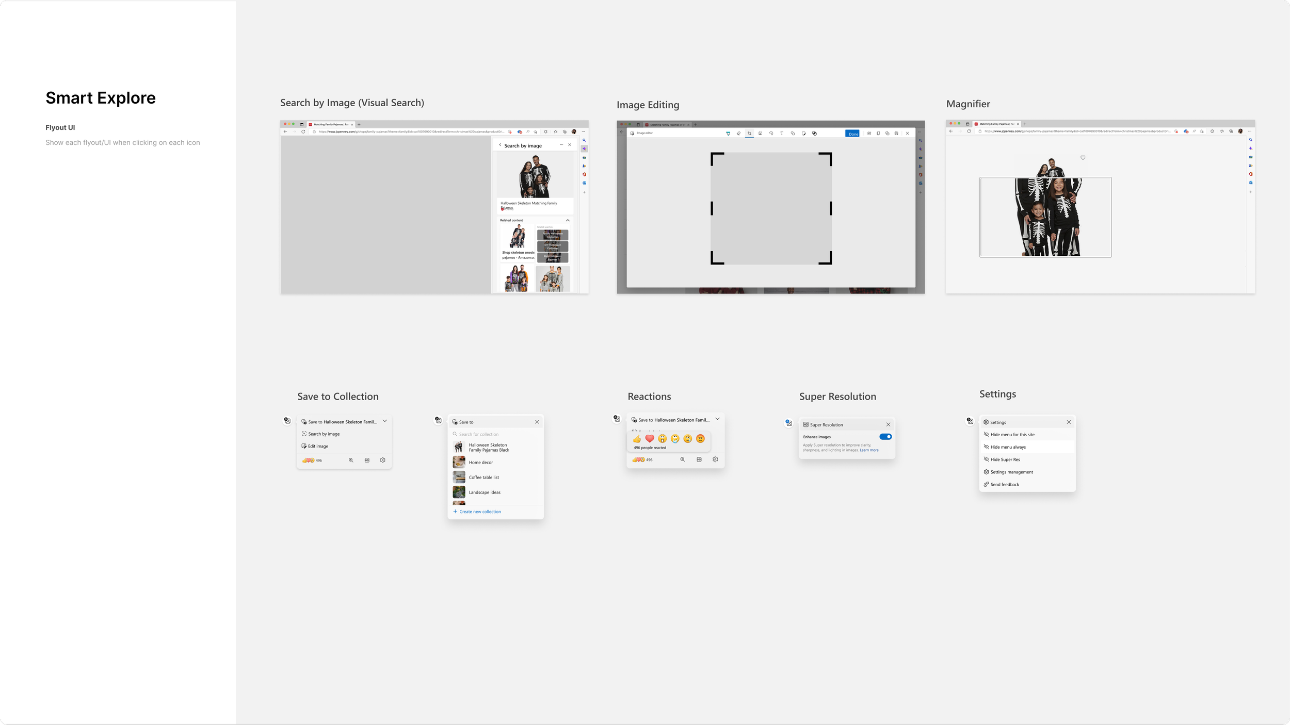Open the Learn more link
The width and height of the screenshot is (1290, 725).
pyautogui.click(x=869, y=450)
